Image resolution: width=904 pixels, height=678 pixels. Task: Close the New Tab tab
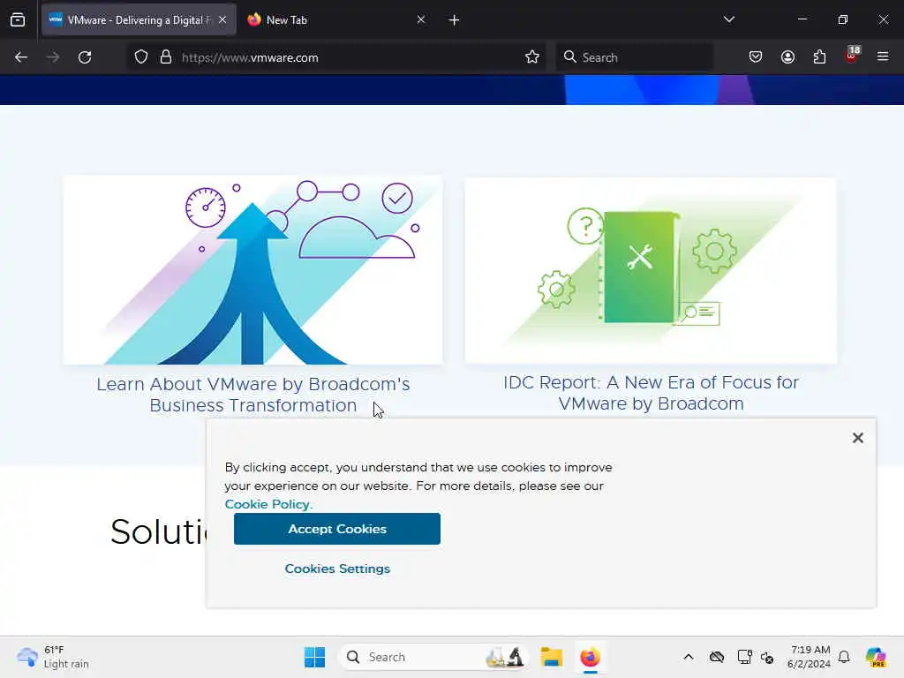421,19
